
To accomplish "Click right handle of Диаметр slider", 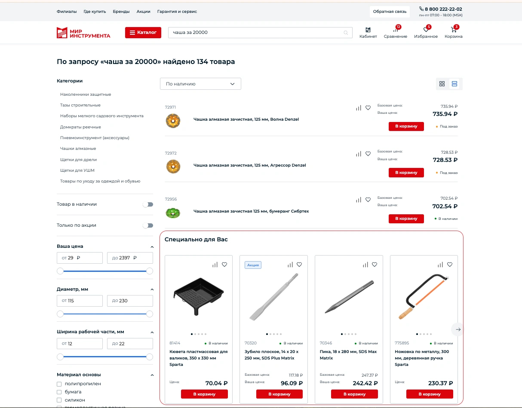I will pos(150,314).
